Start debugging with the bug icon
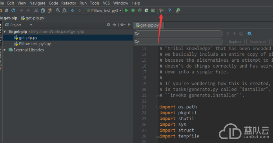 point(133,11)
